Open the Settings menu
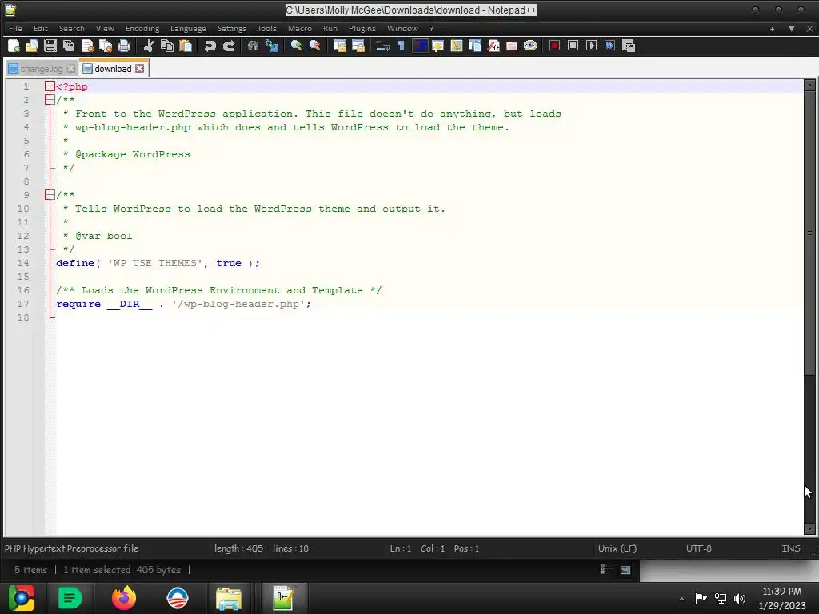The width and height of the screenshot is (819, 614). pos(231,28)
